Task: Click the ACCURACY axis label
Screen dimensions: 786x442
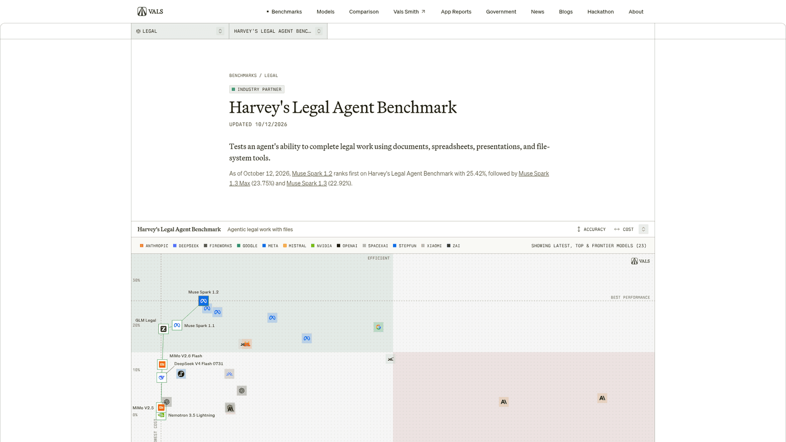Action: pyautogui.click(x=595, y=229)
